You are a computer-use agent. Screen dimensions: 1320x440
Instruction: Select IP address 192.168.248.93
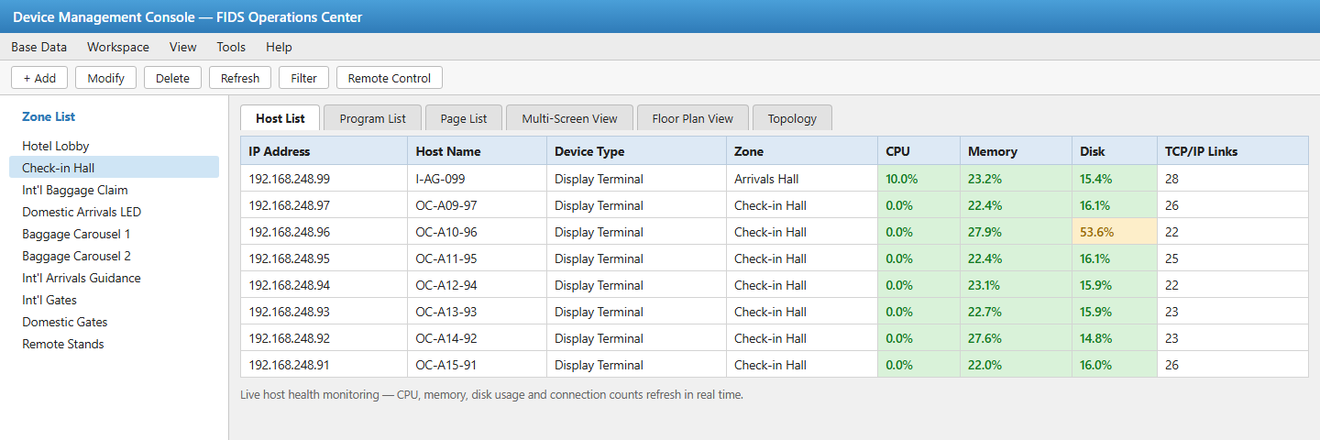(x=324, y=312)
